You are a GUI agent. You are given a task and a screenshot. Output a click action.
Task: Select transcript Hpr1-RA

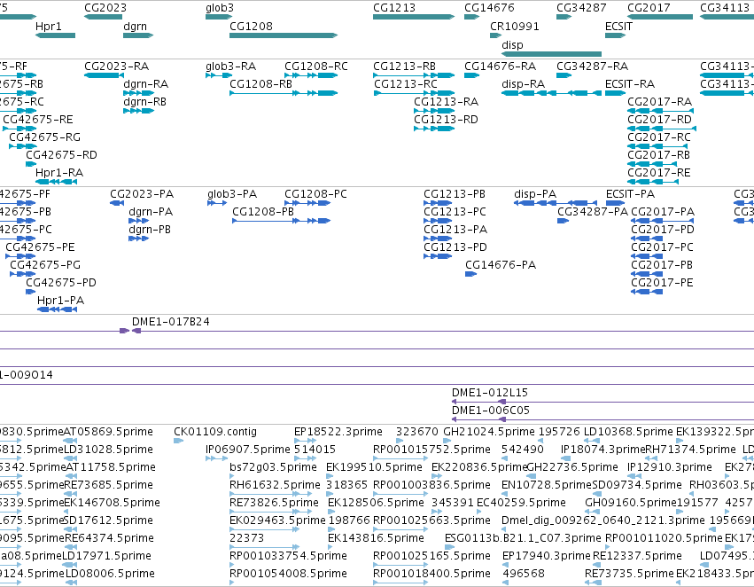[x=59, y=173]
